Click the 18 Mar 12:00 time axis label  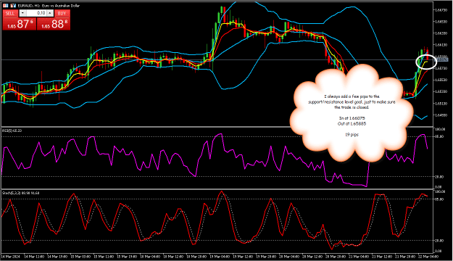[x=173, y=257]
